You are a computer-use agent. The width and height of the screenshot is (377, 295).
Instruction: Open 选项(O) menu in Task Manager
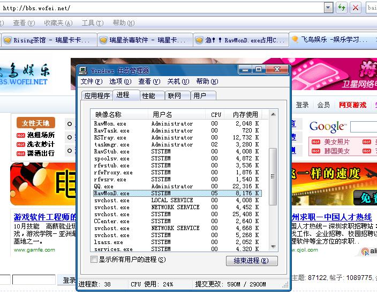(x=120, y=82)
